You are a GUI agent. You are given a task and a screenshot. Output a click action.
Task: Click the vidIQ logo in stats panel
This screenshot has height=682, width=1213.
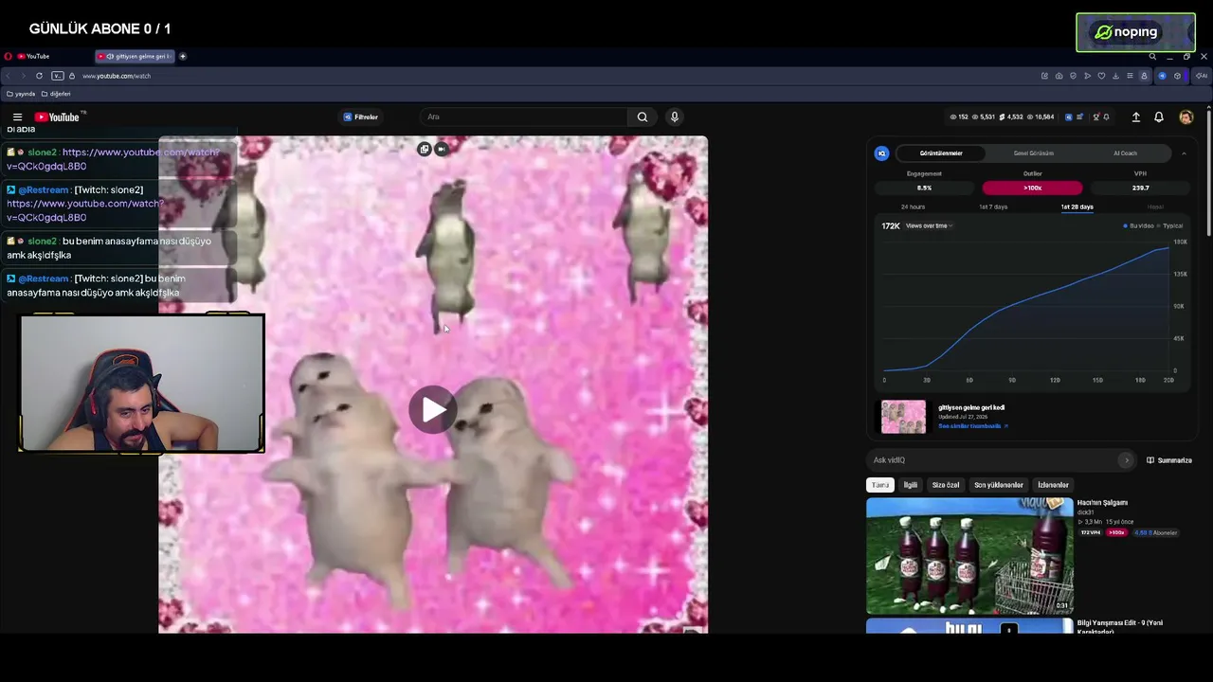point(882,153)
